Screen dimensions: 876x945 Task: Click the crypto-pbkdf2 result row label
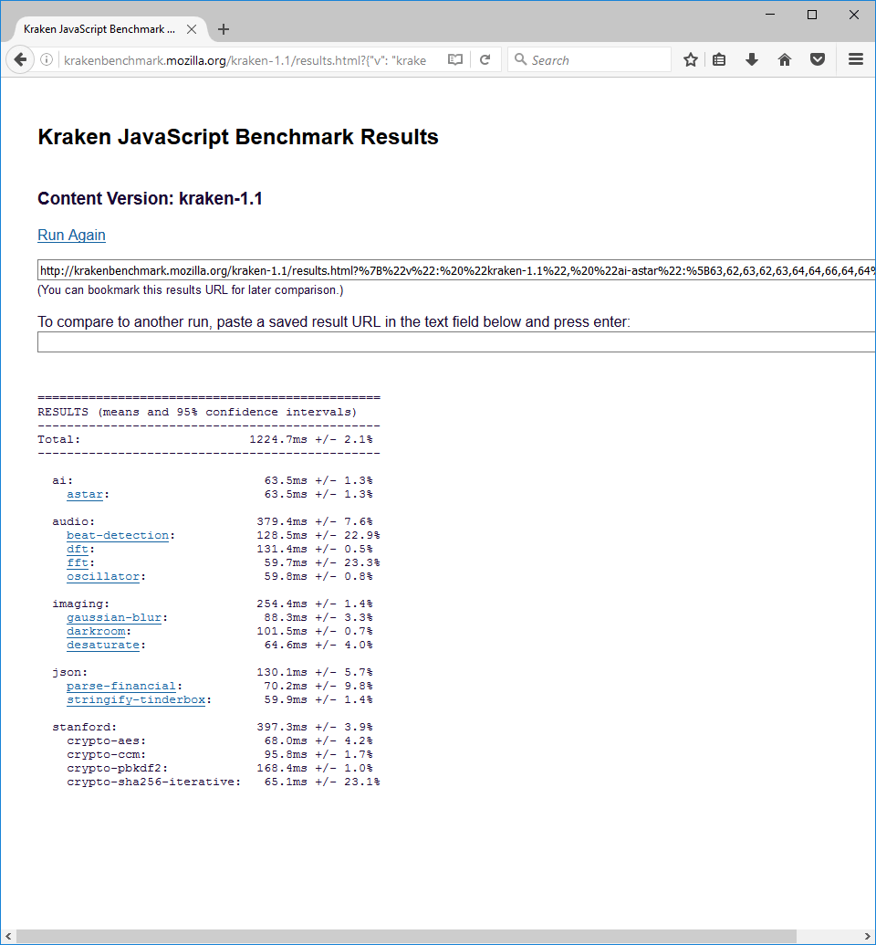pos(117,769)
